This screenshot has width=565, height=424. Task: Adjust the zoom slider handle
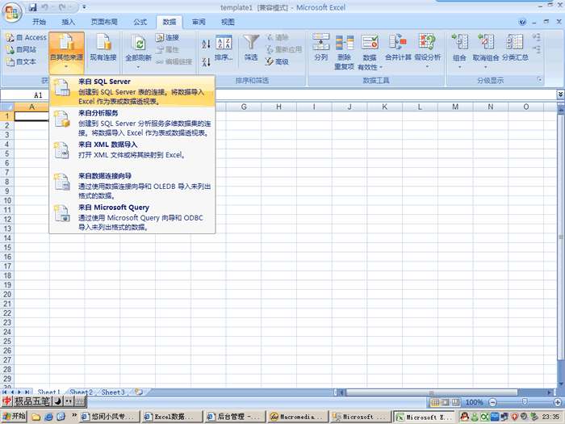[x=525, y=402]
